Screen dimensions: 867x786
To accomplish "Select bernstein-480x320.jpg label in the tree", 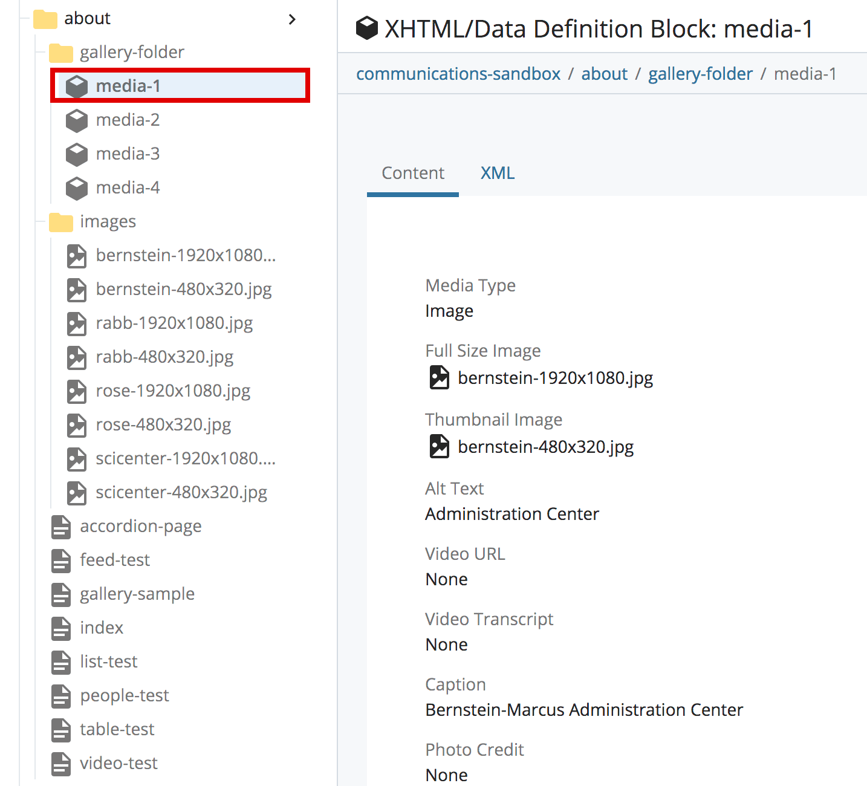I will click(x=184, y=290).
